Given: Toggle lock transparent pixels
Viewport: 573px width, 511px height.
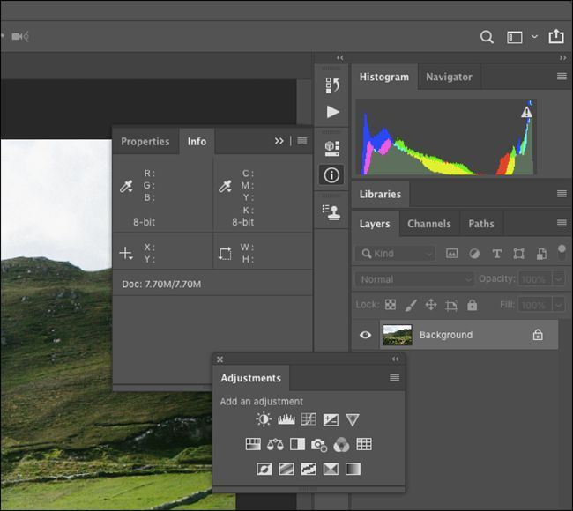Looking at the screenshot, I should [x=391, y=306].
